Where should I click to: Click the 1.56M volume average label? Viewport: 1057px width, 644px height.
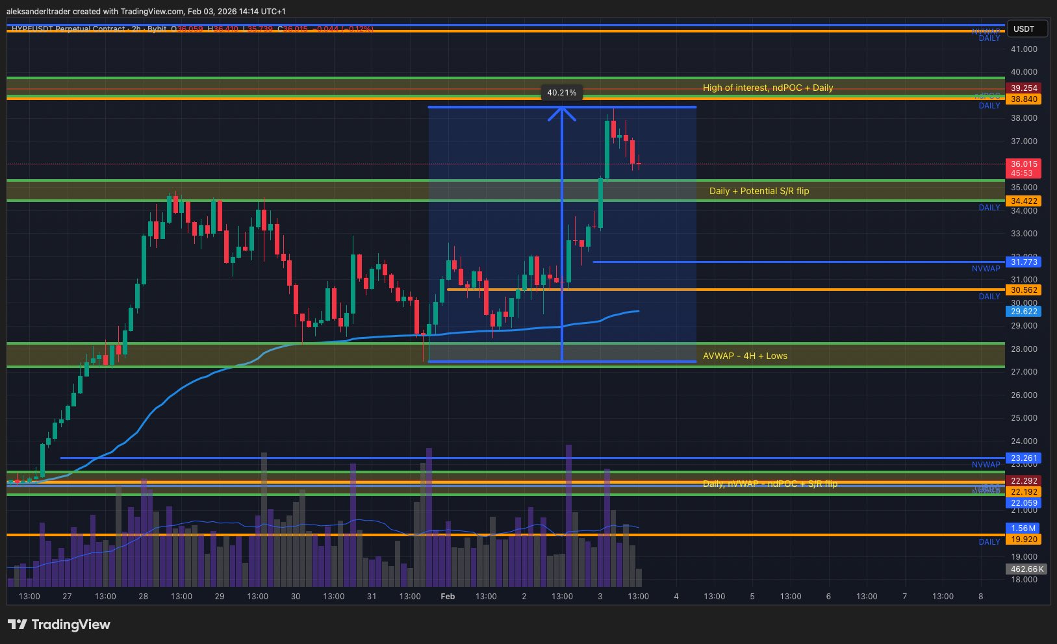point(1024,528)
